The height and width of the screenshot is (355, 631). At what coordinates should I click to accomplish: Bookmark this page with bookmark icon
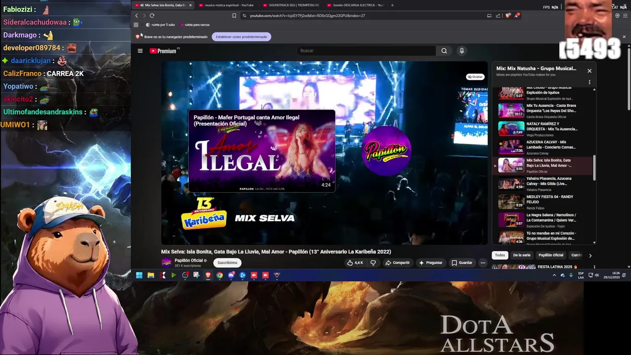coord(234,16)
